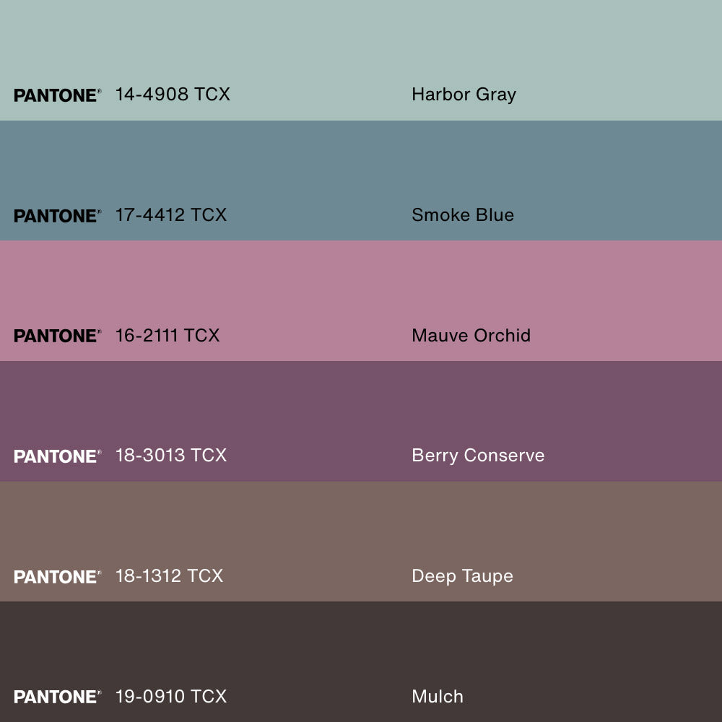Click the 'Deep Taupe' name label
The height and width of the screenshot is (722, 722).
462,576
